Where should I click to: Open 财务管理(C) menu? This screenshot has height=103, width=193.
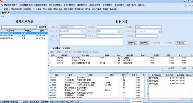click(107, 5)
